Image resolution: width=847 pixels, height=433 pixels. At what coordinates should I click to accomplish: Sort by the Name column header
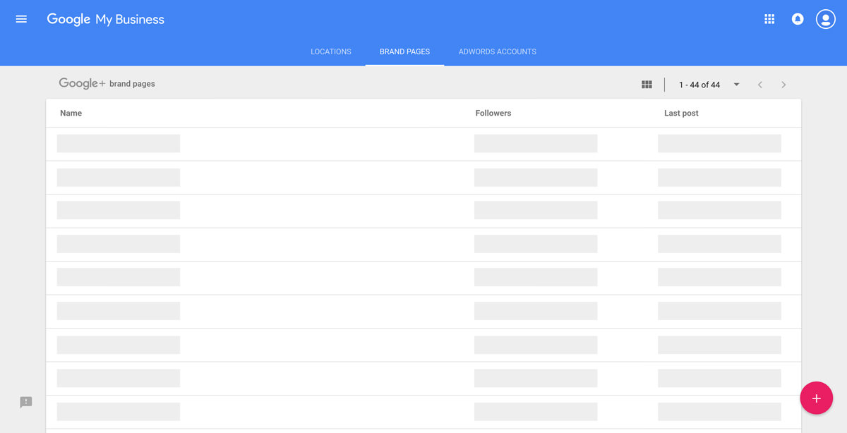tap(71, 113)
